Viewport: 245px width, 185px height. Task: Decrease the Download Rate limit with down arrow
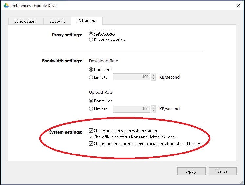[153, 79]
